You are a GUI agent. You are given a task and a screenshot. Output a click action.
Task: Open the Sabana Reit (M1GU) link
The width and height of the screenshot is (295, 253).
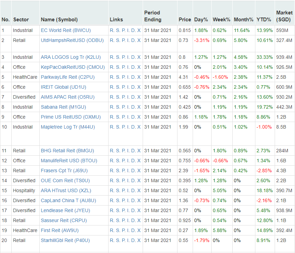coord(63,107)
